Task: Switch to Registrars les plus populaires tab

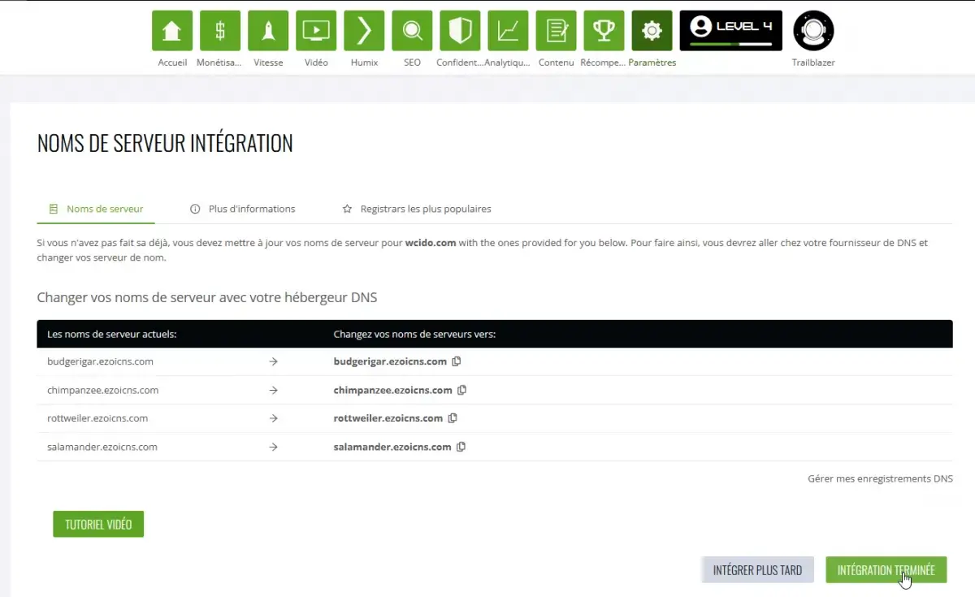Action: (417, 209)
